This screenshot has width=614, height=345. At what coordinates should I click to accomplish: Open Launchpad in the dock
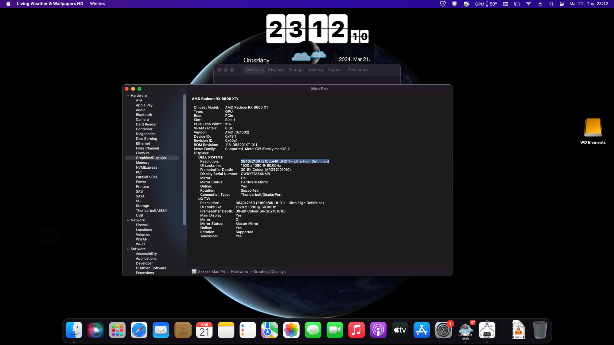click(x=117, y=330)
